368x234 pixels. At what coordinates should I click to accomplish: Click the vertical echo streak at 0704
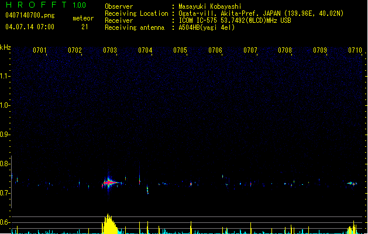tap(140, 176)
